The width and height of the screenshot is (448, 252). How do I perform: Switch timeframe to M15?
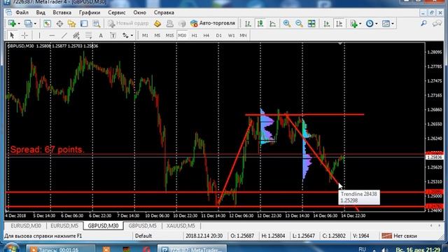tap(169, 36)
